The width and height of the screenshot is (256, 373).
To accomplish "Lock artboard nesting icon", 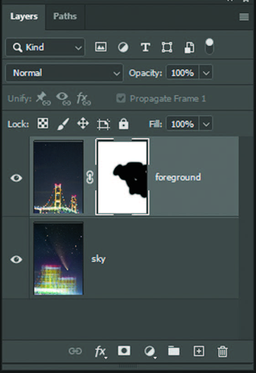I will (x=104, y=124).
